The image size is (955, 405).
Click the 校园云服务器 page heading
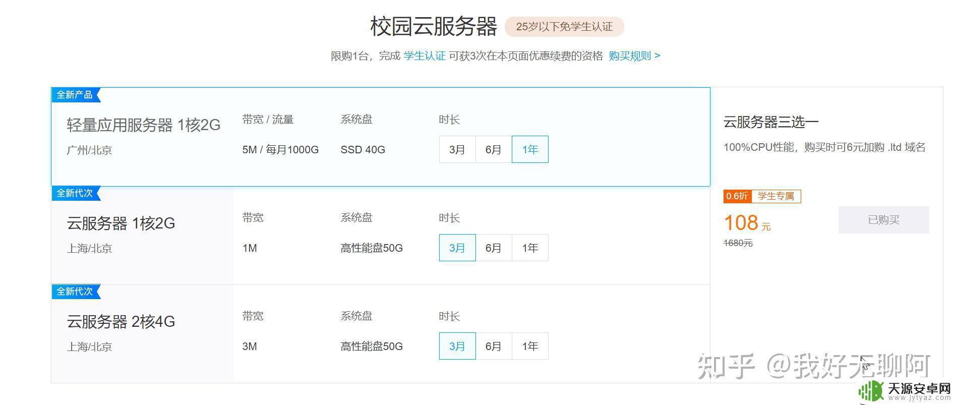click(x=434, y=26)
